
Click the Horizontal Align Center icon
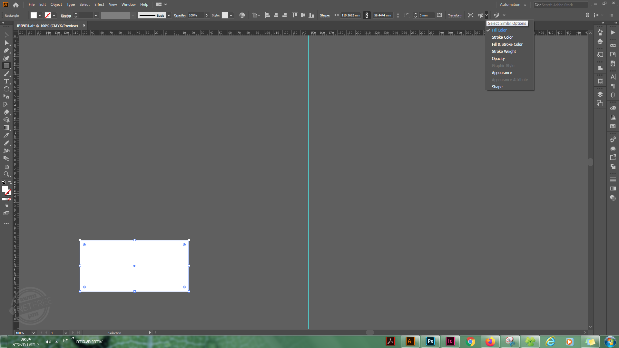pos(276,15)
